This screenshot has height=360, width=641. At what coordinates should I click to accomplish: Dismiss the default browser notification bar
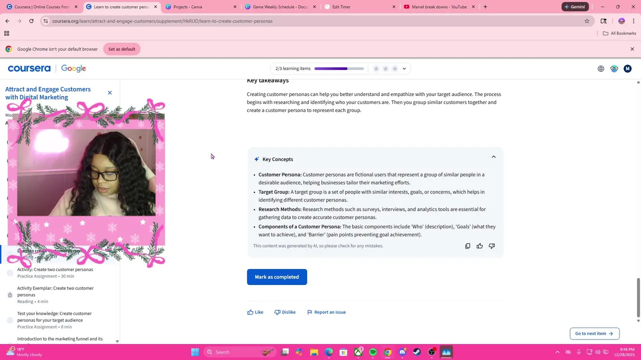point(632,49)
